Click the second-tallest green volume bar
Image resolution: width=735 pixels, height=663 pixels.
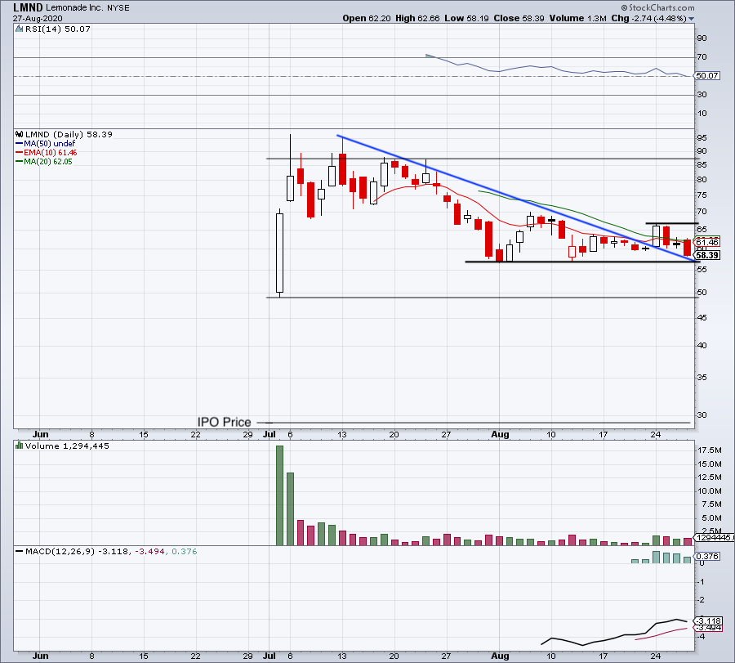pyautogui.click(x=290, y=509)
